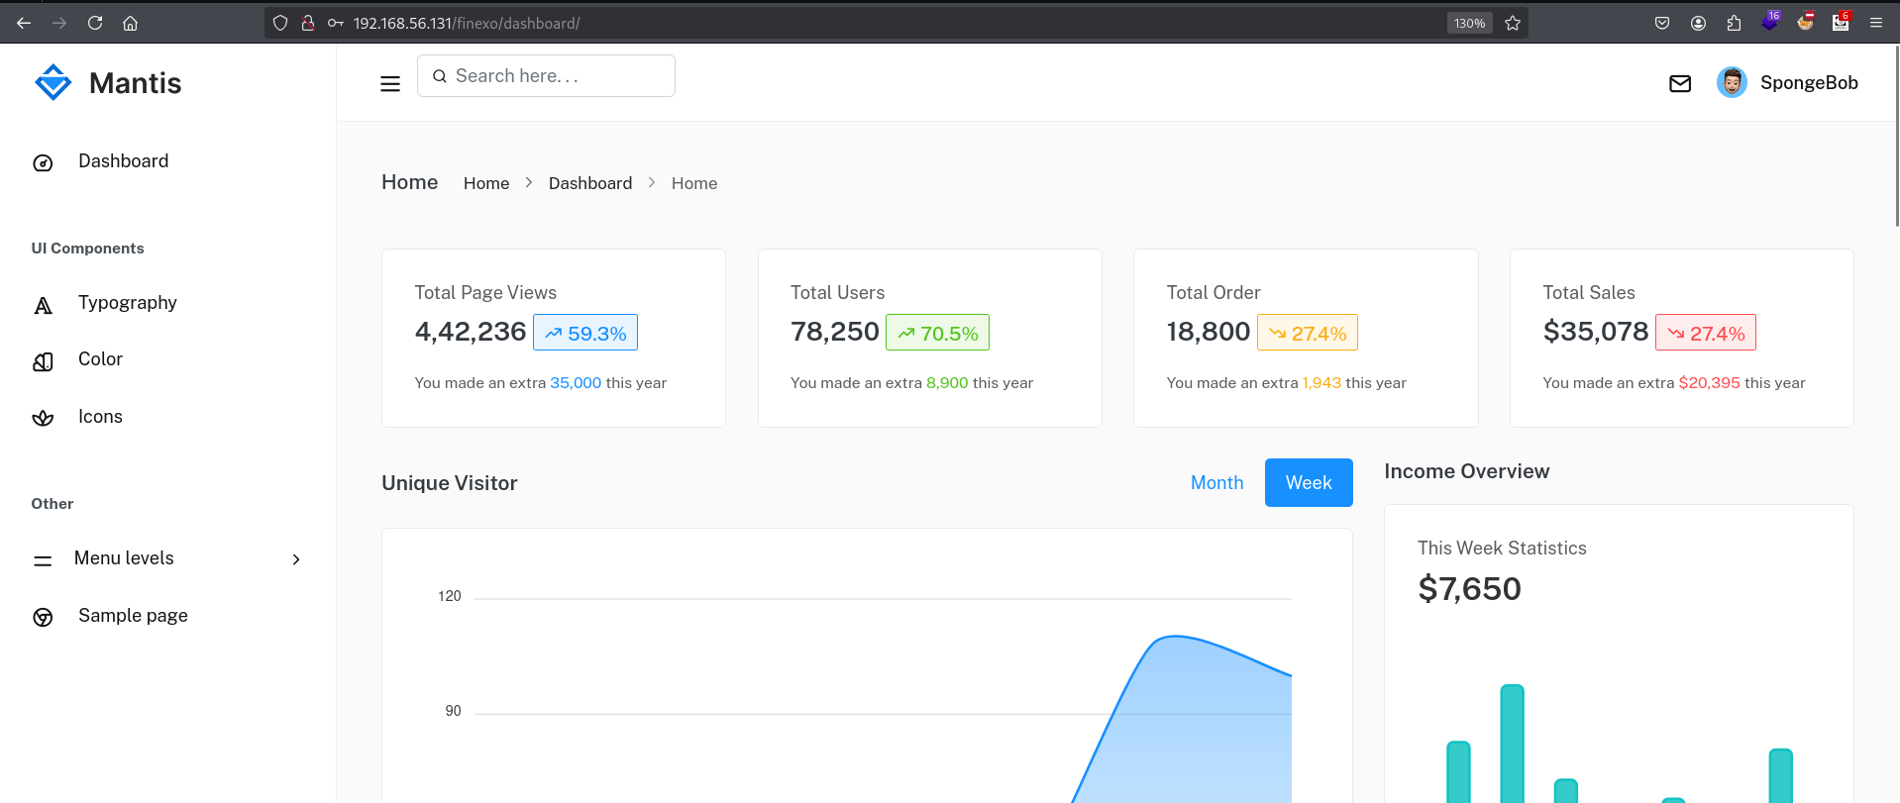Viewport: 1900px width, 803px height.
Task: Click the 1,943 extra orders figure
Action: [1321, 383]
